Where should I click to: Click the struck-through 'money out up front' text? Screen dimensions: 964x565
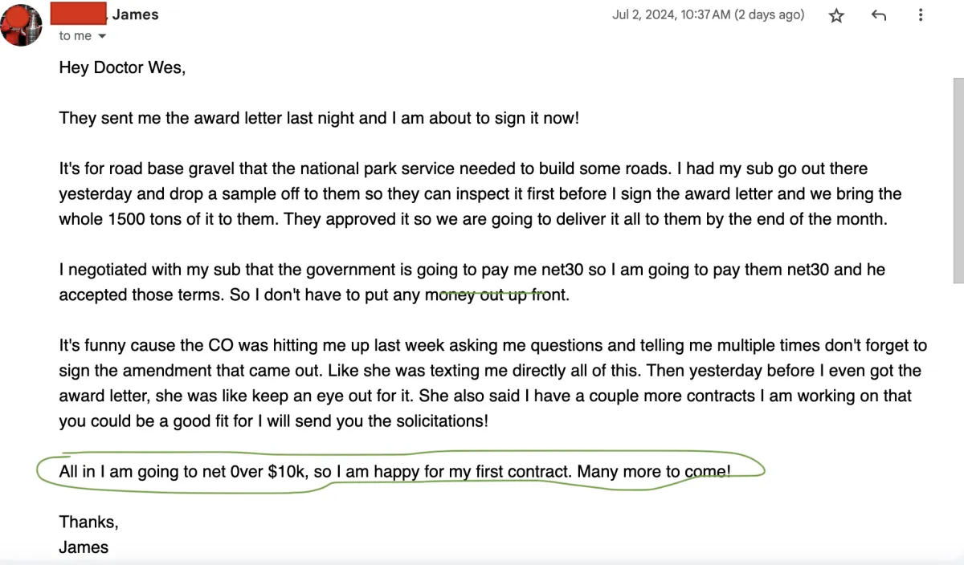click(x=485, y=295)
